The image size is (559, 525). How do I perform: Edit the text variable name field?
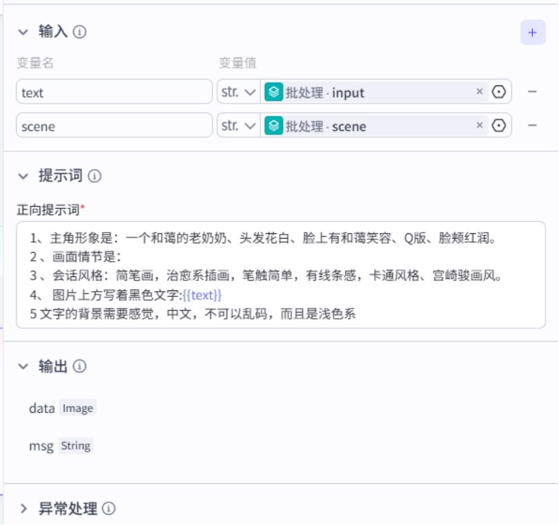coord(114,92)
